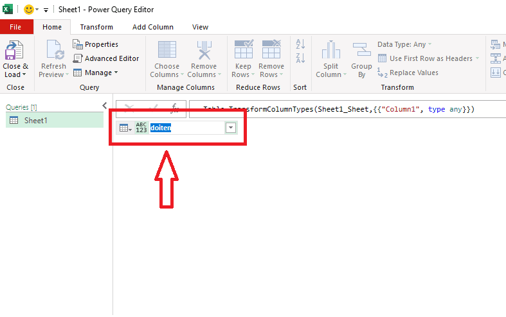Image resolution: width=506 pixels, height=317 pixels.
Task: Expand Use First Row as Headers arrow
Action: (477, 58)
